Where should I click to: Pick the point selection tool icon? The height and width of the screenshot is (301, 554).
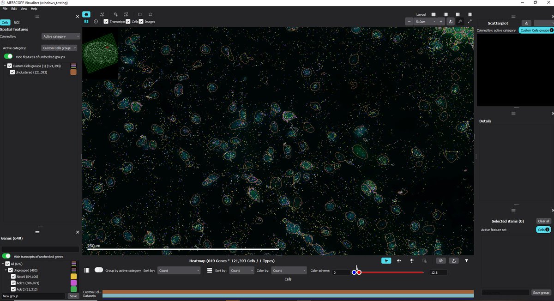tap(102, 14)
